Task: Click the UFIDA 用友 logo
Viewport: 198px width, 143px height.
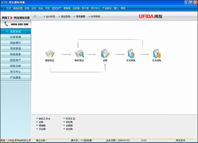Action: pyautogui.click(x=154, y=16)
